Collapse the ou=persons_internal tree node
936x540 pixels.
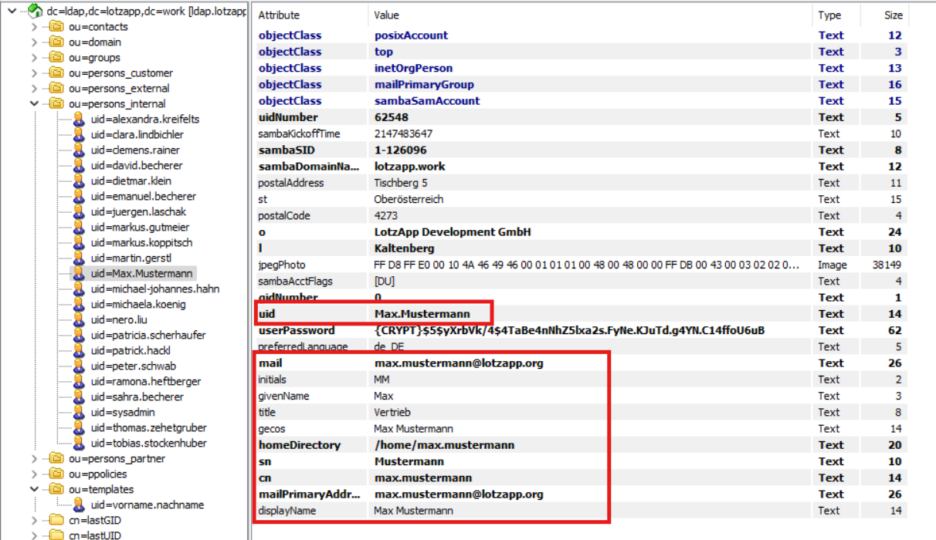coord(34,104)
